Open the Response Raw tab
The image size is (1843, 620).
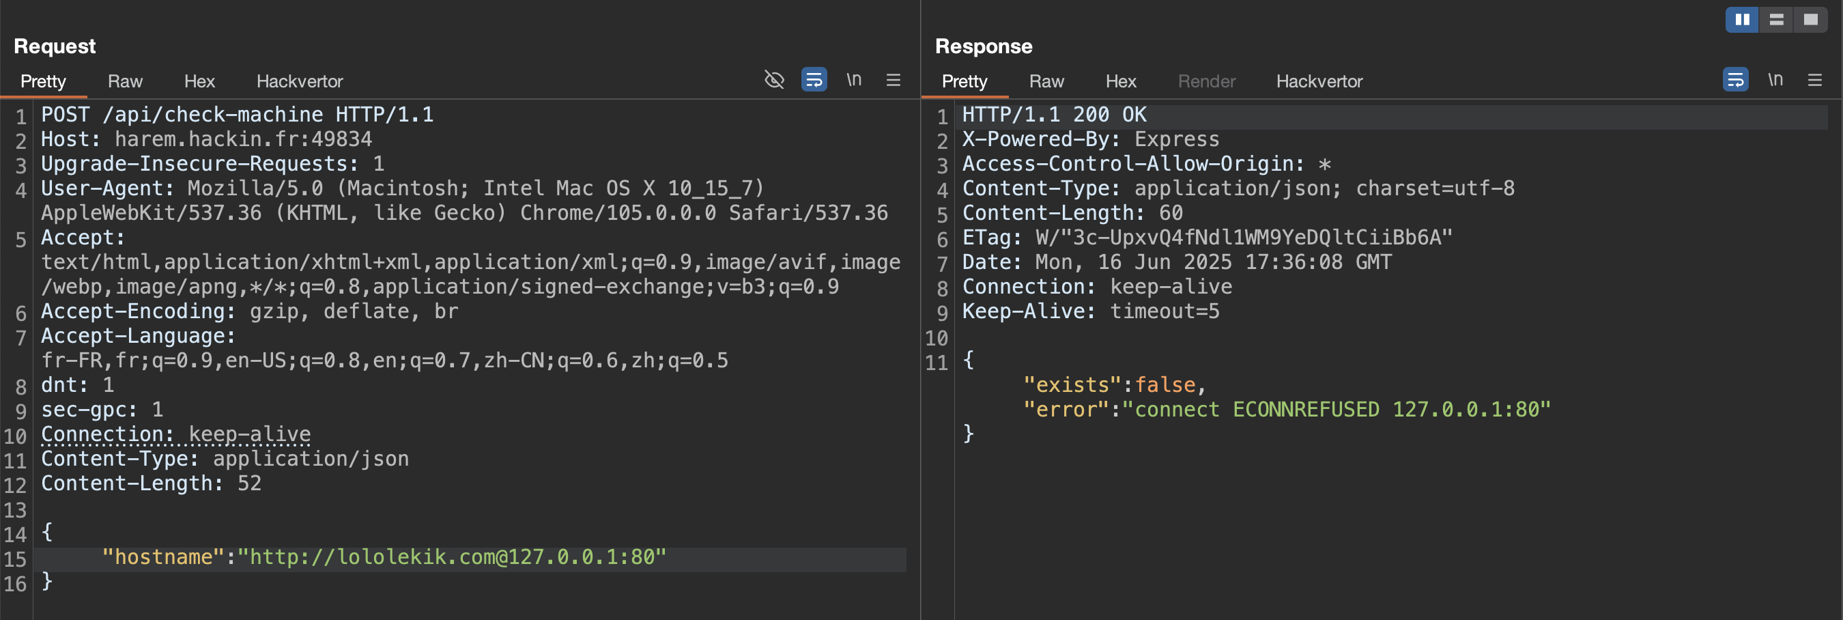1046,82
